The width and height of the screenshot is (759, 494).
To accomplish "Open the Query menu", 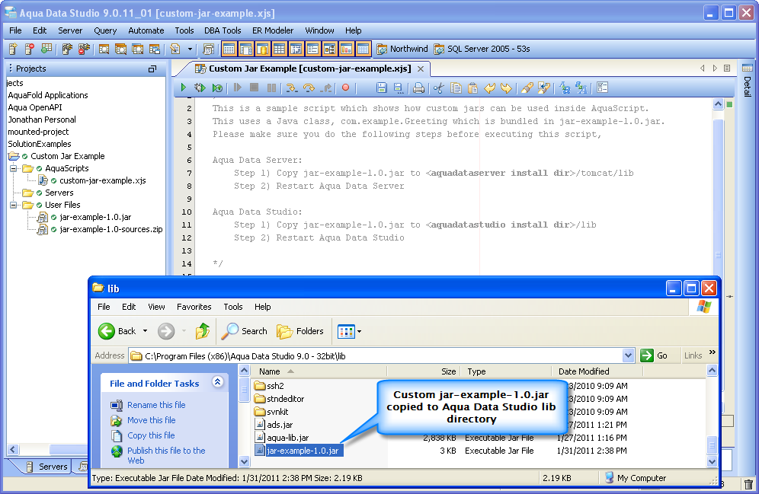I will click(x=105, y=30).
